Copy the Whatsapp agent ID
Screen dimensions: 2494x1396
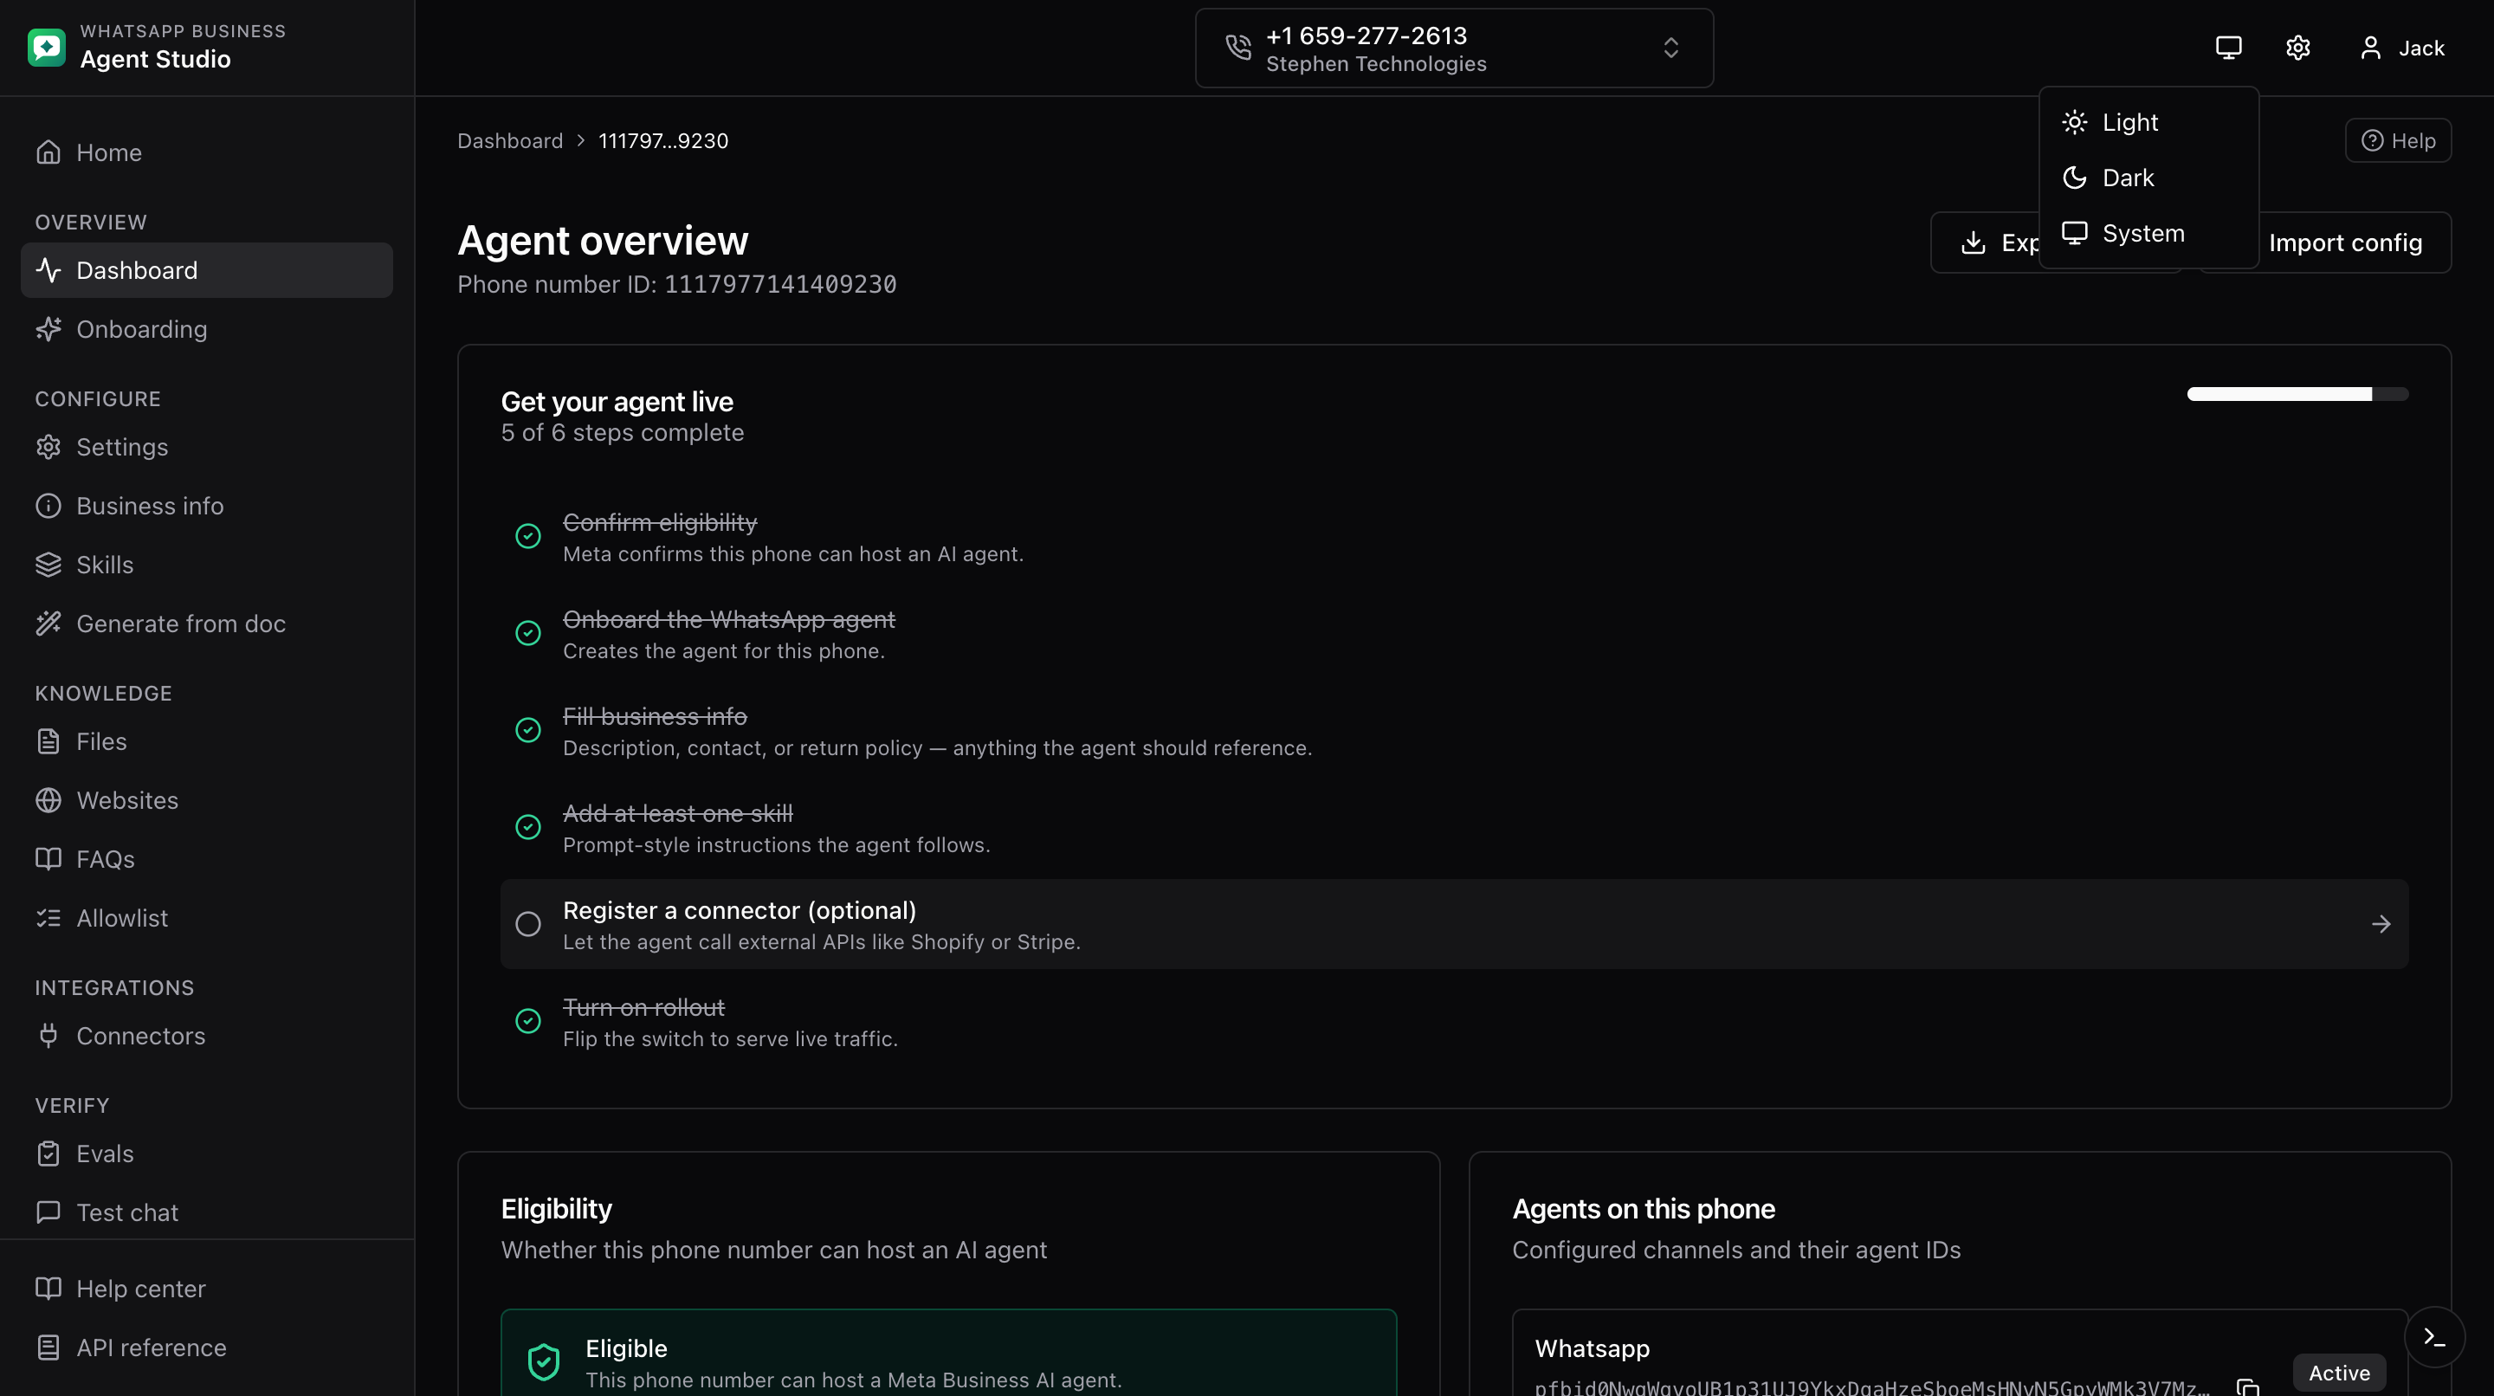(2248, 1386)
